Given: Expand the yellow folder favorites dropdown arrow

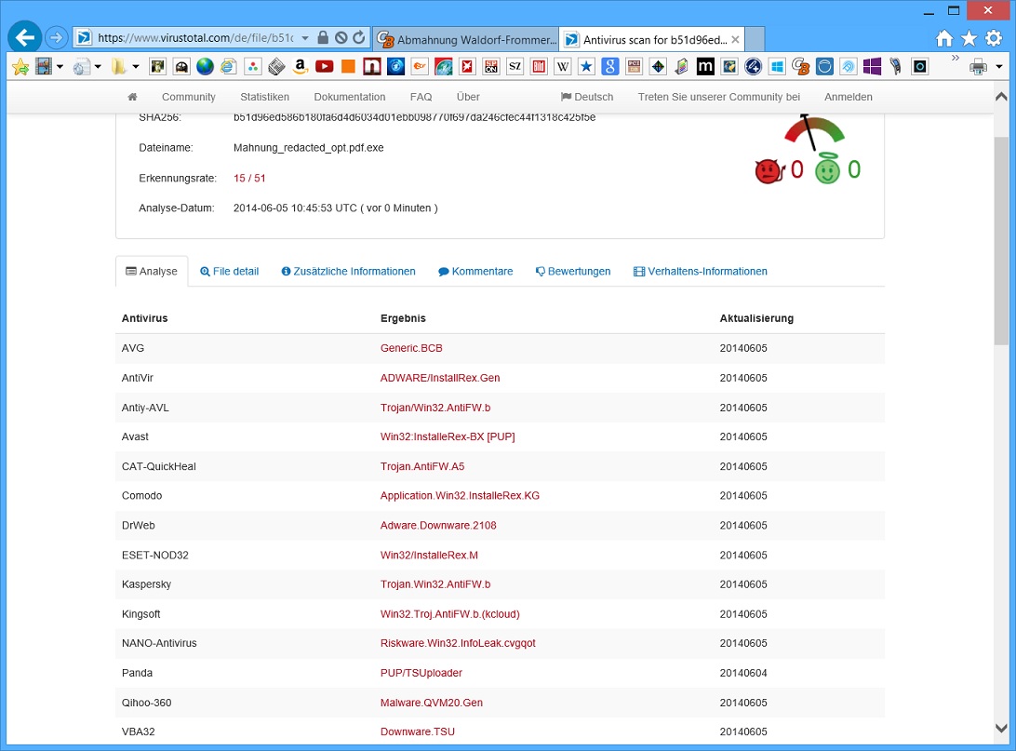Looking at the screenshot, I should (135, 66).
